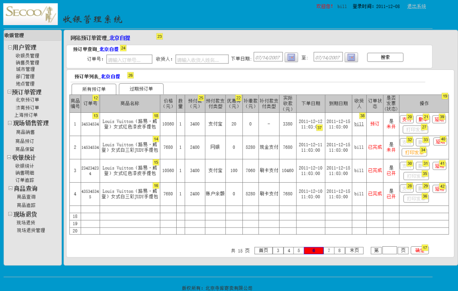Focus the 订单号 order number field
The height and width of the screenshot is (291, 458).
[129, 59]
